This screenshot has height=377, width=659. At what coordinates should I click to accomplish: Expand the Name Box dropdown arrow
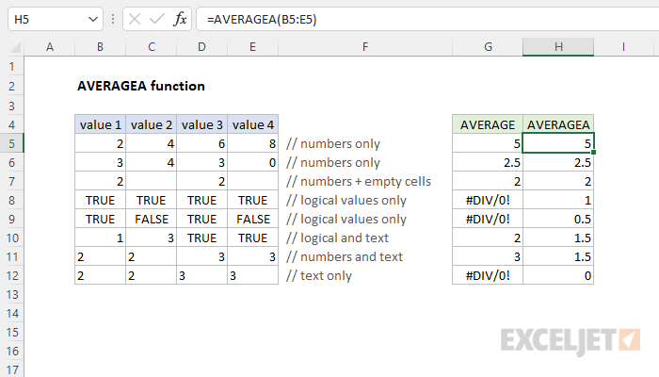coord(93,20)
